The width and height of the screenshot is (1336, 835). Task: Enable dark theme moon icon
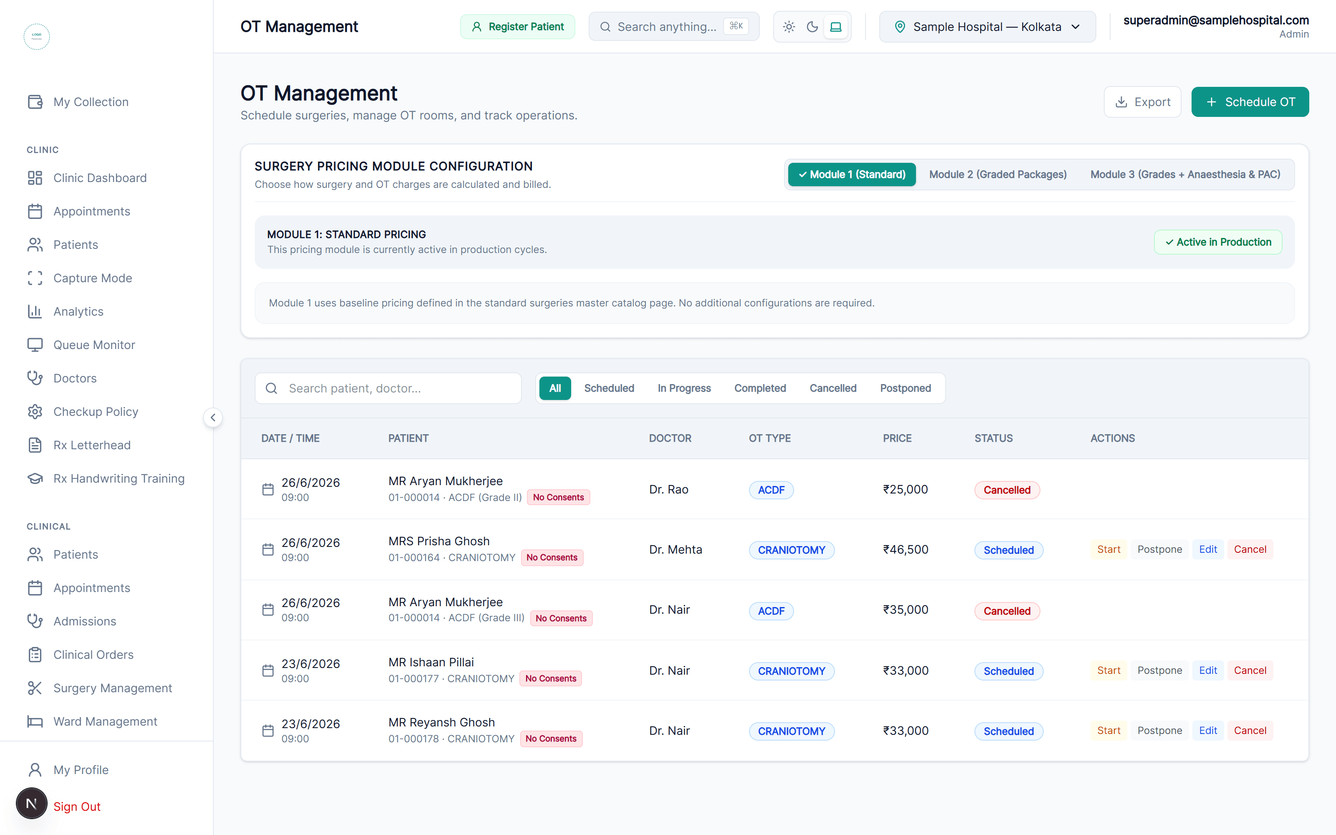[x=812, y=26]
